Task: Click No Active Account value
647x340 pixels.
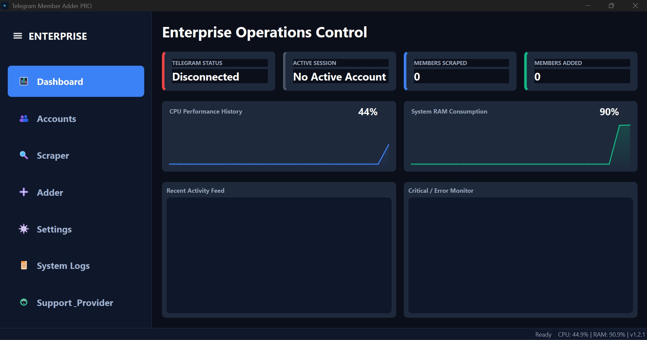Action: click(339, 76)
